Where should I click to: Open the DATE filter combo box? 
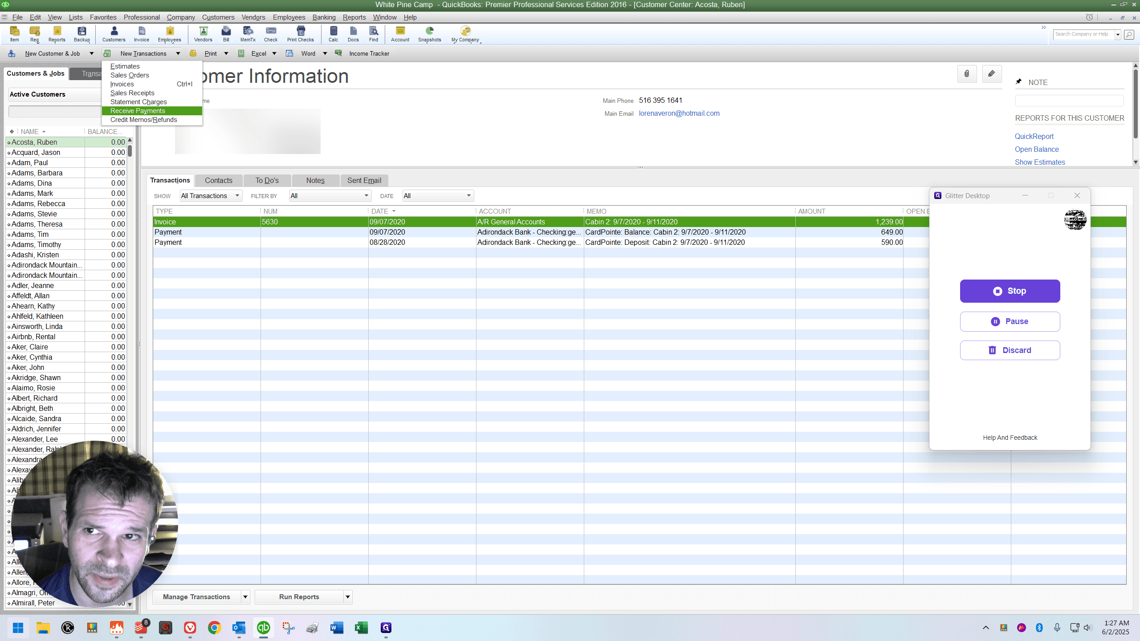point(438,196)
